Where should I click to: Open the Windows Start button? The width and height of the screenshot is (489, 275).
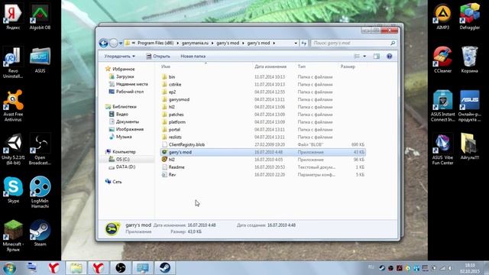[x=9, y=268]
